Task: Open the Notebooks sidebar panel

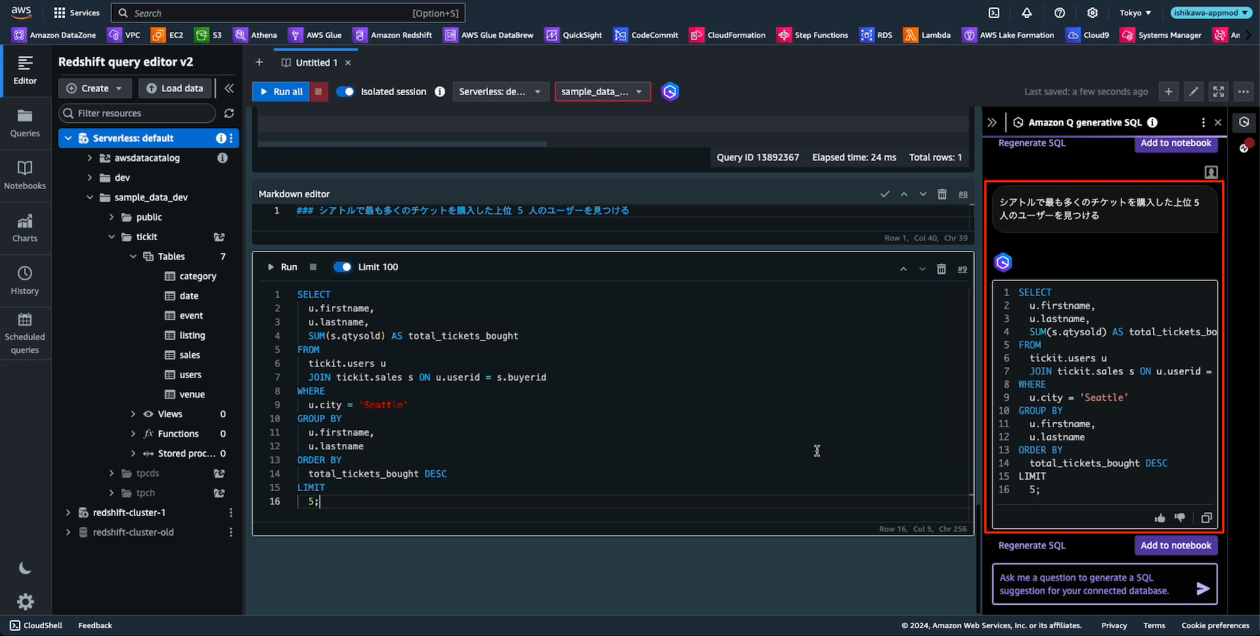Action: pyautogui.click(x=25, y=176)
